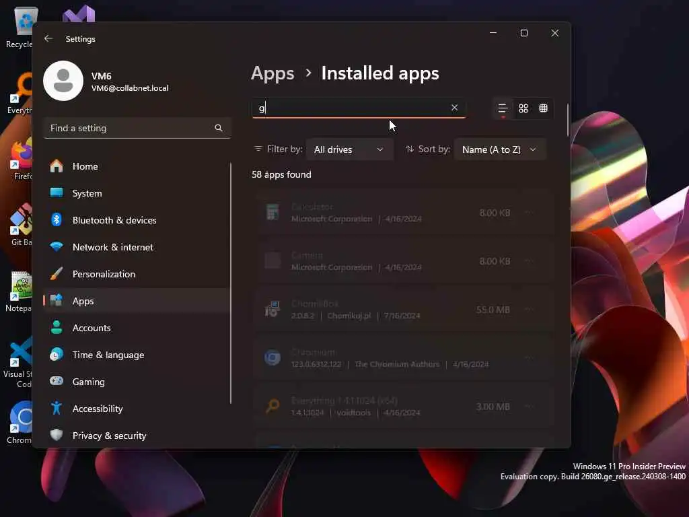Click the Accessibility figure icon
Image resolution: width=689 pixels, height=517 pixels.
click(57, 408)
